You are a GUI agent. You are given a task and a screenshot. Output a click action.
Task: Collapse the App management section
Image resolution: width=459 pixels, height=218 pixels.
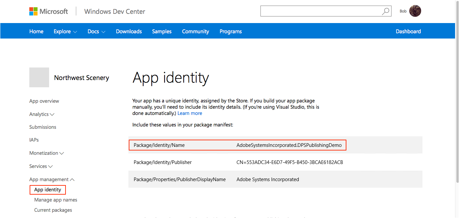pyautogui.click(x=52, y=179)
